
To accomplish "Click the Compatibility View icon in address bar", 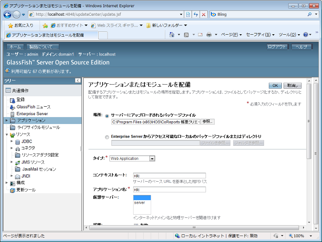I will (x=188, y=14).
